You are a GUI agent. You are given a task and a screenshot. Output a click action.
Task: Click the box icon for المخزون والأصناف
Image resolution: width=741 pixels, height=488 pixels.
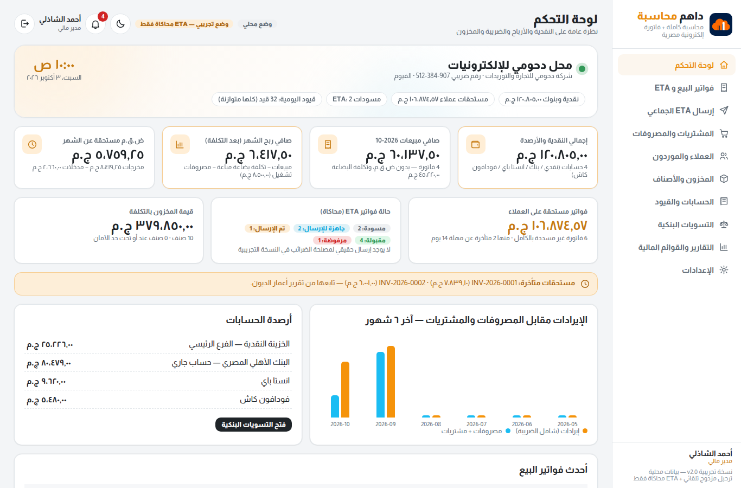click(x=724, y=179)
